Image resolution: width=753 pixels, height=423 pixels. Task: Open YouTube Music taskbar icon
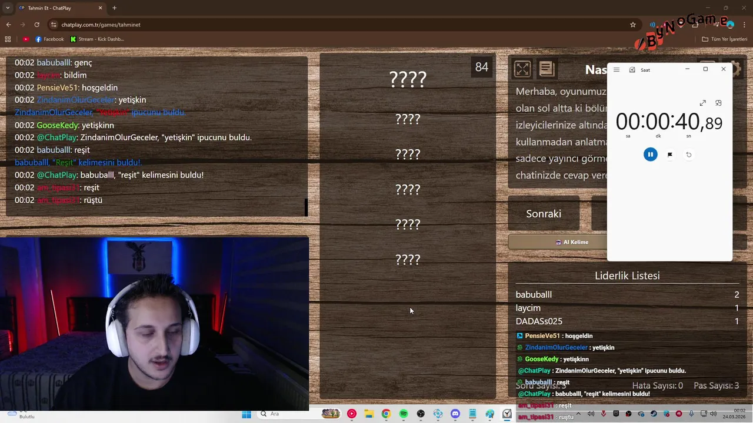(352, 414)
